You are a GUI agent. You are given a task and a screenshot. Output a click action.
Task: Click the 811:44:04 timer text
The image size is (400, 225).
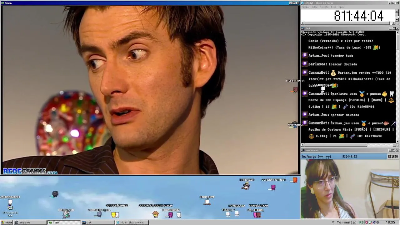pos(358,16)
